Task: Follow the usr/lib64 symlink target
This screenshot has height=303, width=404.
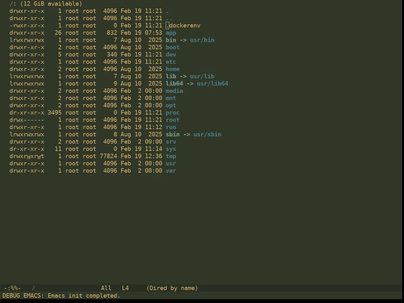Action: click(212, 84)
